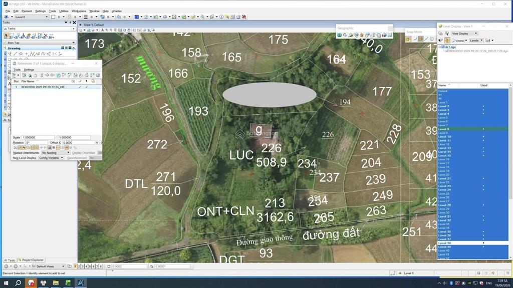Open the Attach Reference tool in References
This screenshot has width=513, height=288.
[x=24, y=75]
